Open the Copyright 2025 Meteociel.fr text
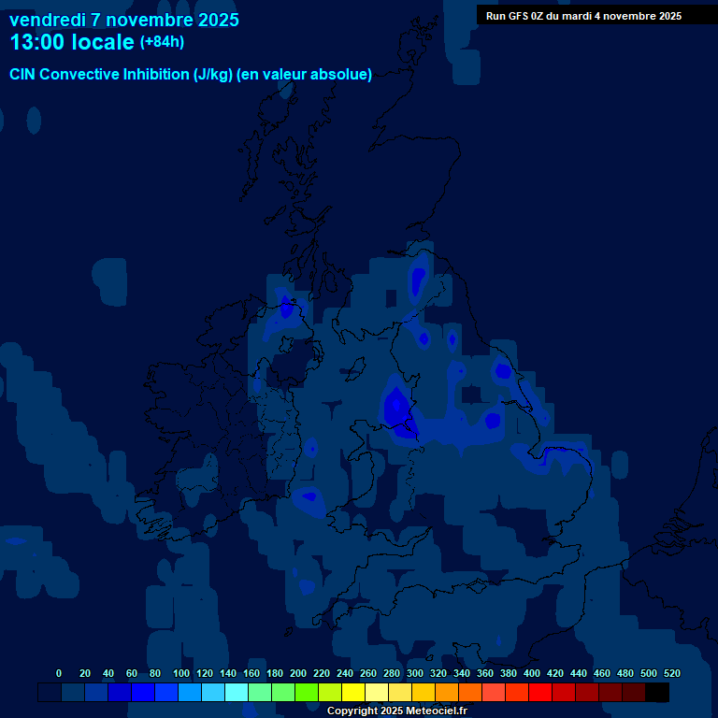718x718 pixels. coord(396,711)
